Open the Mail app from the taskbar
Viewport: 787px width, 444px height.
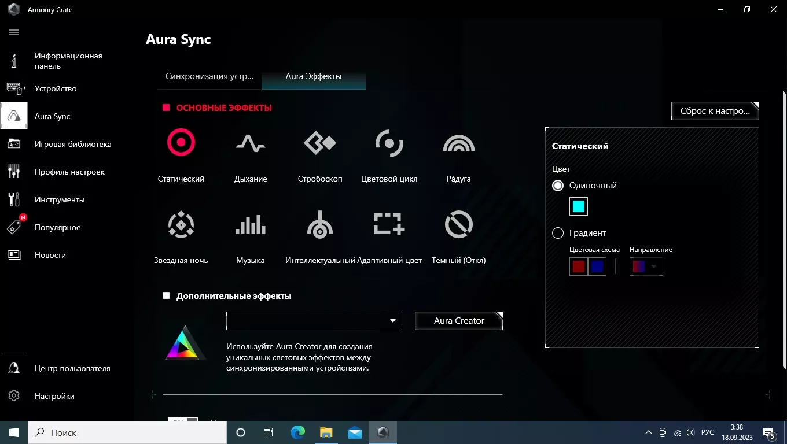click(x=354, y=432)
